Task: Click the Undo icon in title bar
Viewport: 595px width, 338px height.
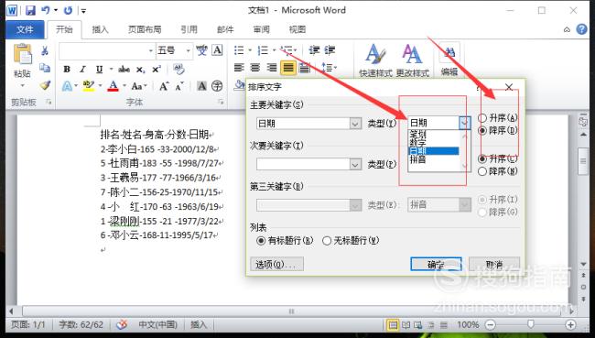Action: [x=45, y=11]
